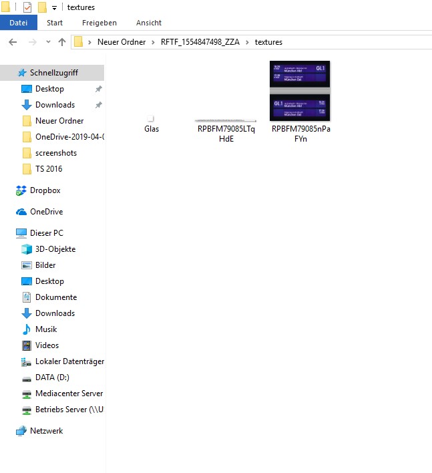Select OneDrive label in navigation pane

[x=47, y=212]
